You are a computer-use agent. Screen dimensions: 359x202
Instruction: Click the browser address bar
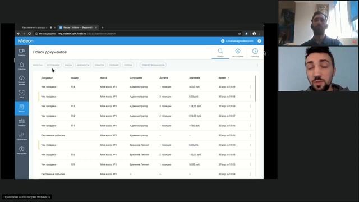[135, 34]
